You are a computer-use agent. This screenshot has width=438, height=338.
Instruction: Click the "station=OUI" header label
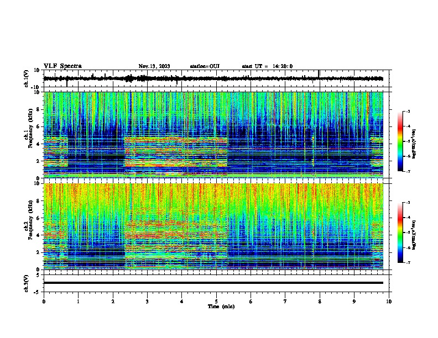[x=205, y=66]
